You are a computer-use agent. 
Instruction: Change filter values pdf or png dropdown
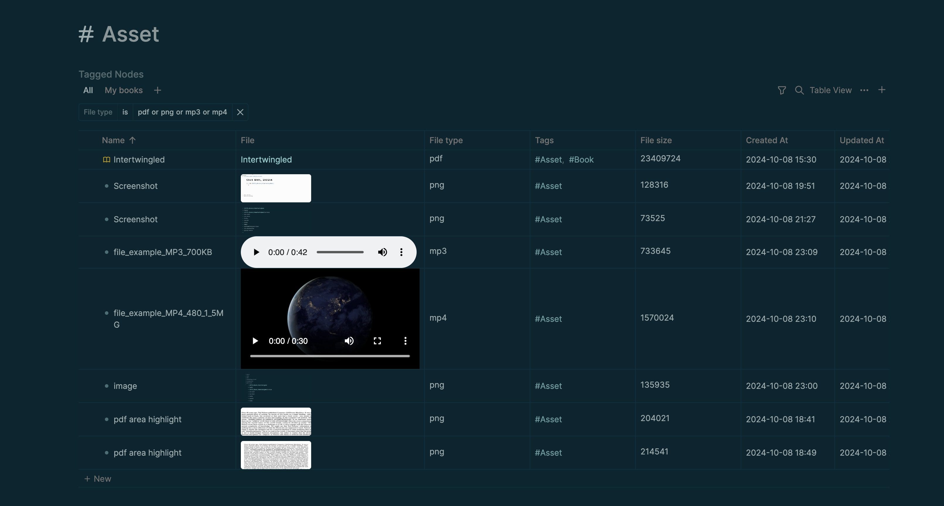[182, 112]
